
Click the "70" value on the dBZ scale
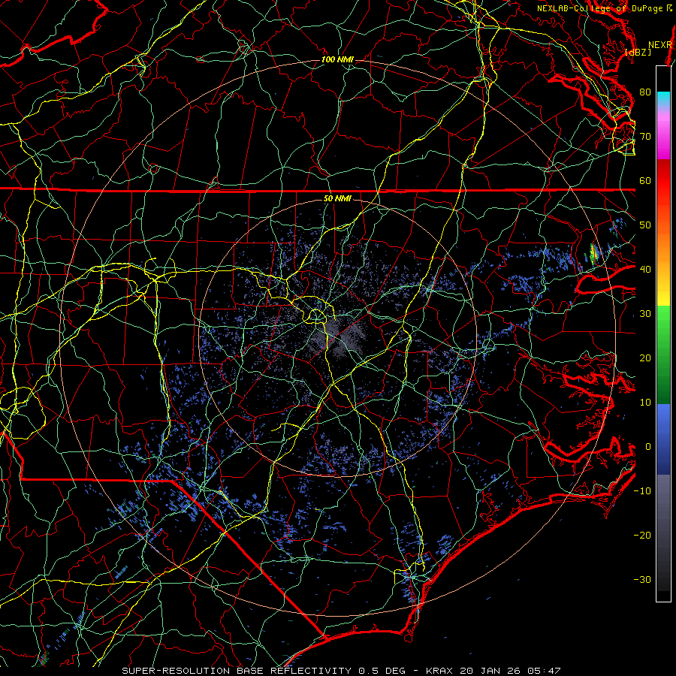click(645, 136)
